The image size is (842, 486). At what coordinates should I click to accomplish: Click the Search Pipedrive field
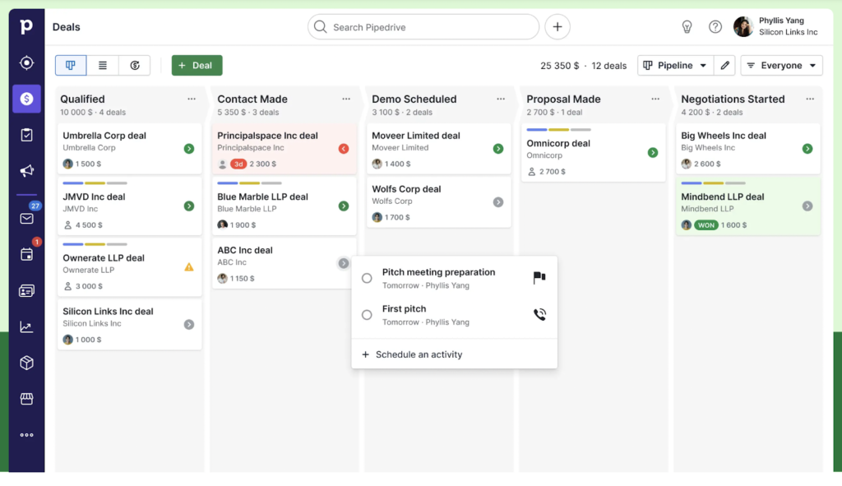point(423,26)
